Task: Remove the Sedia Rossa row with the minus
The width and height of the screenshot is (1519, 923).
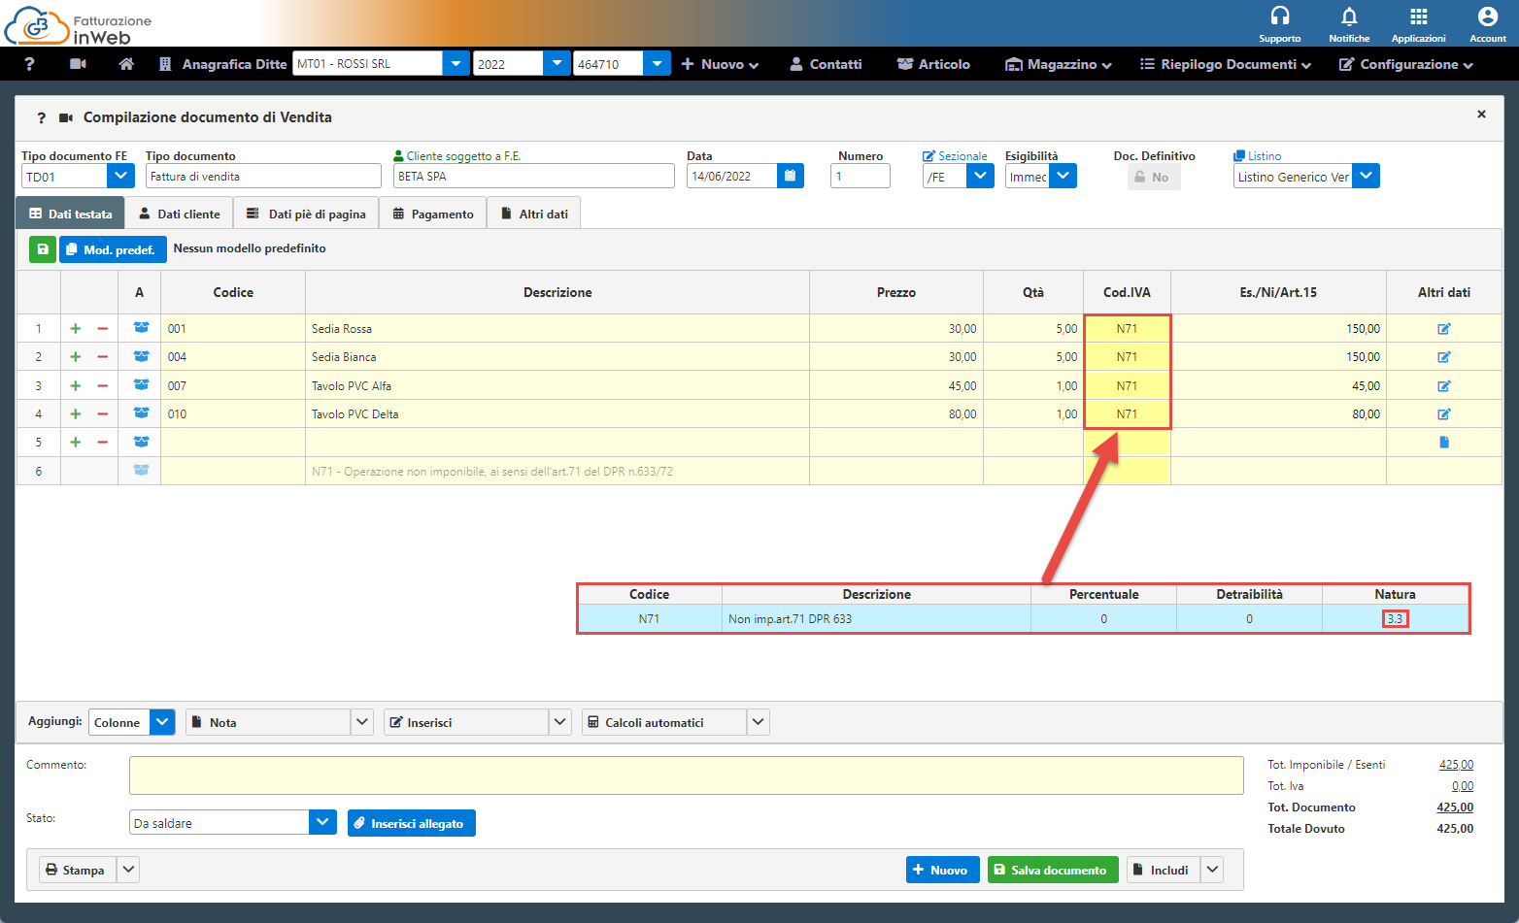Action: pyautogui.click(x=102, y=329)
